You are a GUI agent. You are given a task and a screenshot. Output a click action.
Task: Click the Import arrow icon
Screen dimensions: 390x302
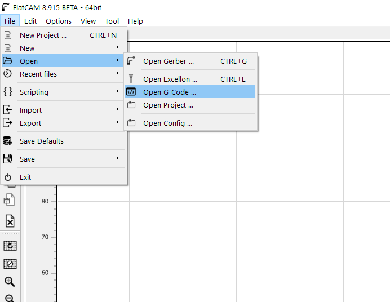pos(7,110)
